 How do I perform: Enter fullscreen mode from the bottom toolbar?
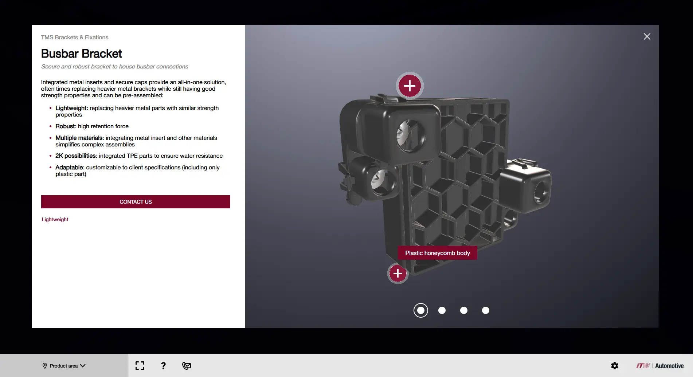140,366
